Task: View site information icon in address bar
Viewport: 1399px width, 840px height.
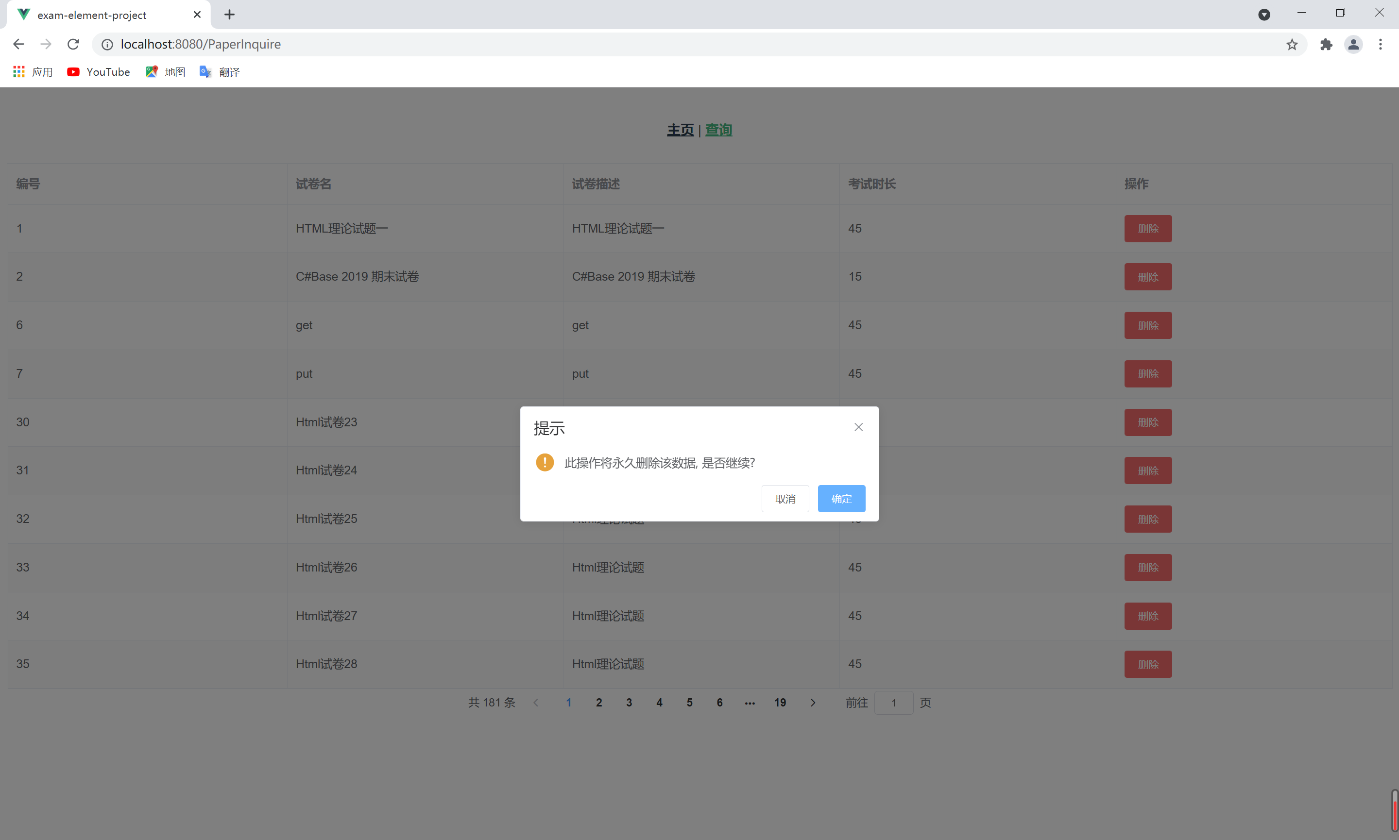Action: (x=107, y=44)
